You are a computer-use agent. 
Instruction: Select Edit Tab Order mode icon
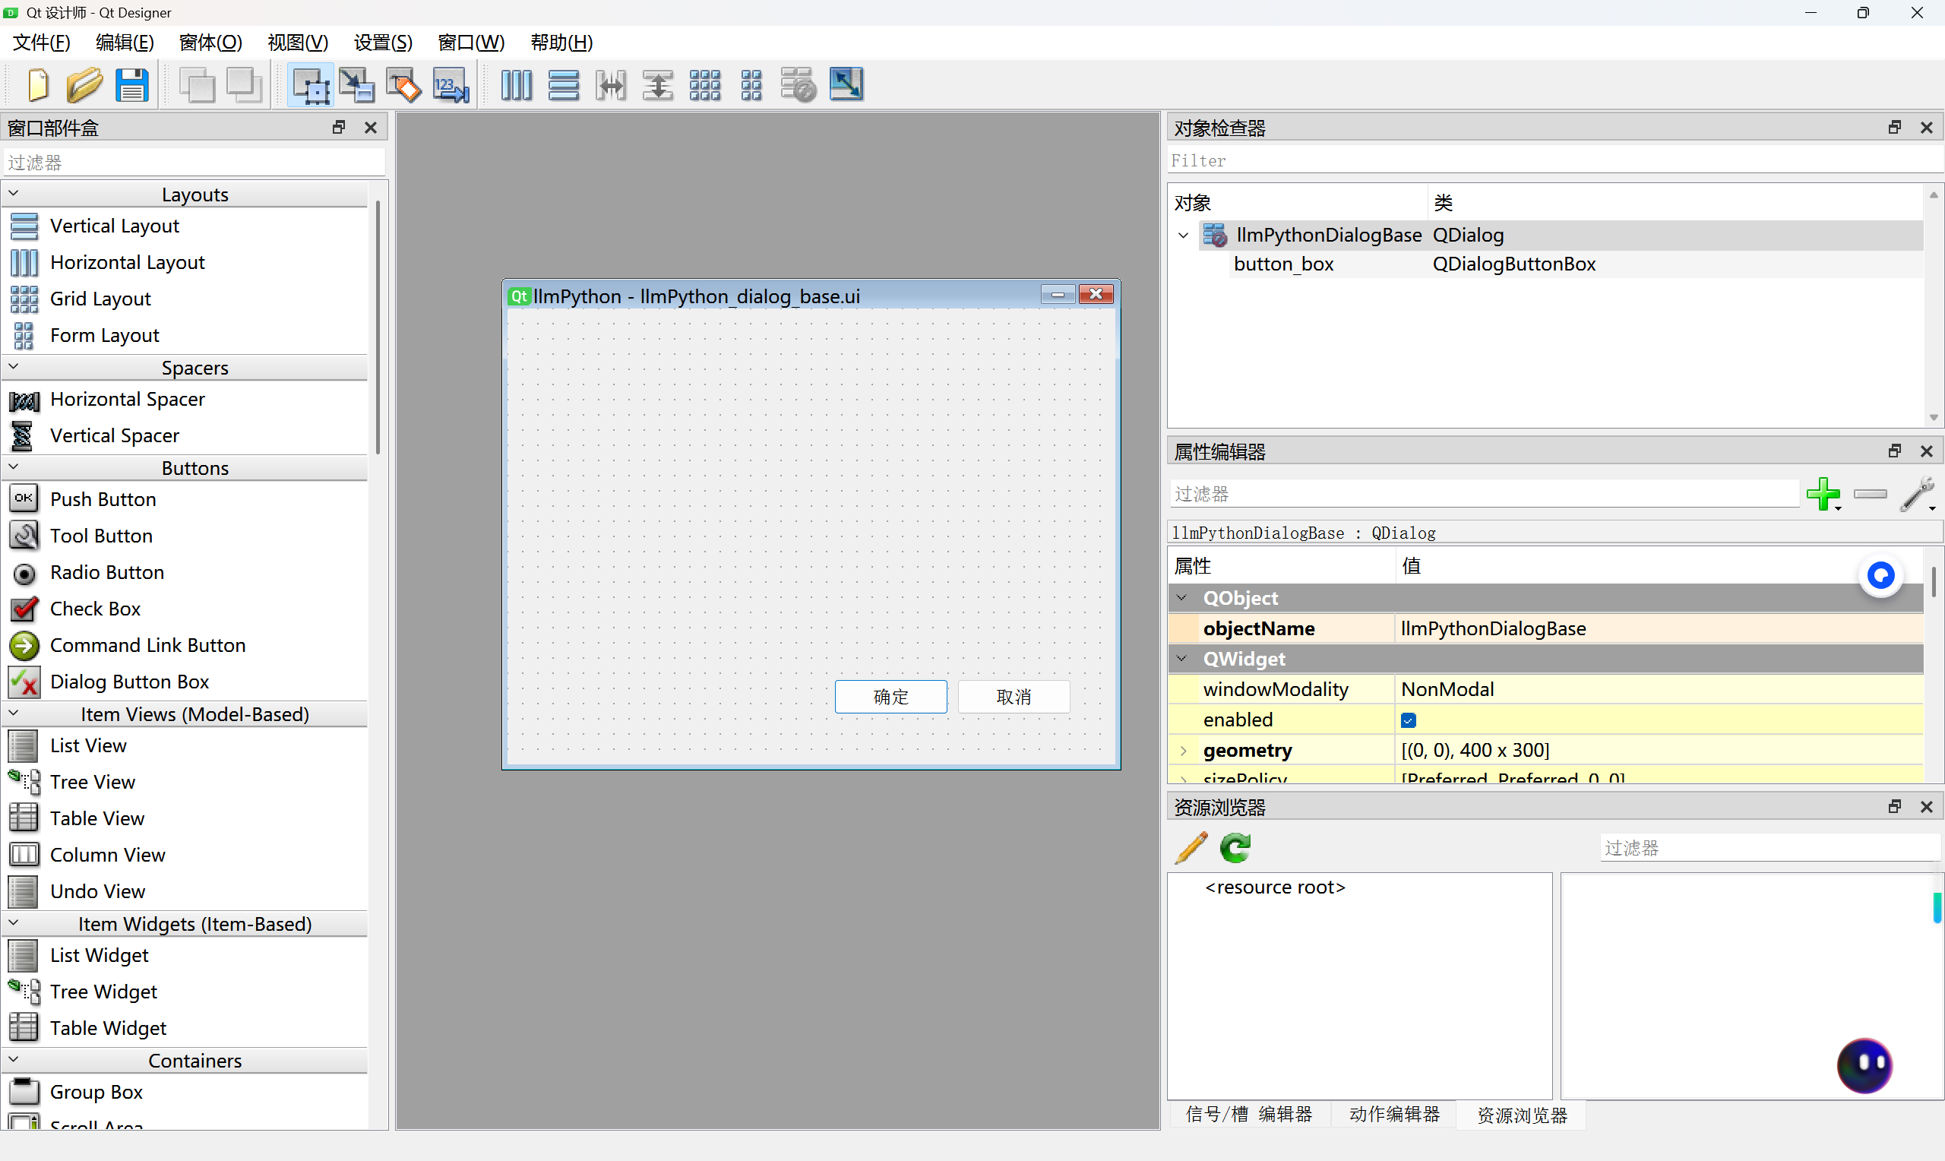(451, 84)
